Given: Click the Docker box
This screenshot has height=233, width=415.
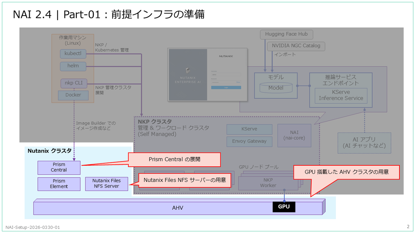Looking at the screenshot, I should (73, 95).
